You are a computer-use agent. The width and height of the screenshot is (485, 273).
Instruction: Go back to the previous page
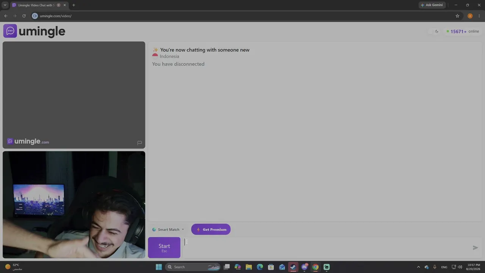coord(6,16)
